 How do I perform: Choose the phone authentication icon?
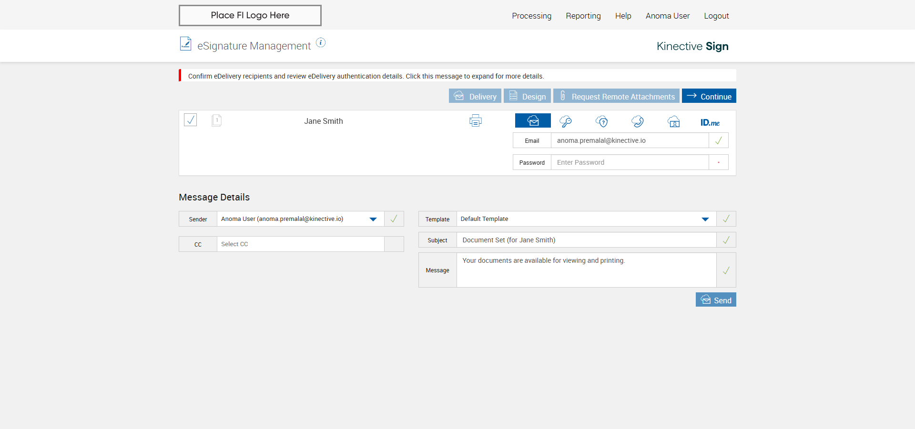coord(638,121)
